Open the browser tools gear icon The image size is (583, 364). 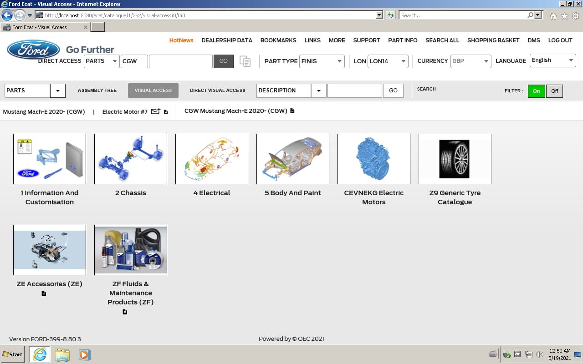pyautogui.click(x=576, y=16)
